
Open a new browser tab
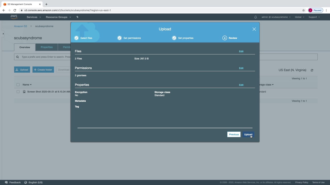[x=46, y=4]
